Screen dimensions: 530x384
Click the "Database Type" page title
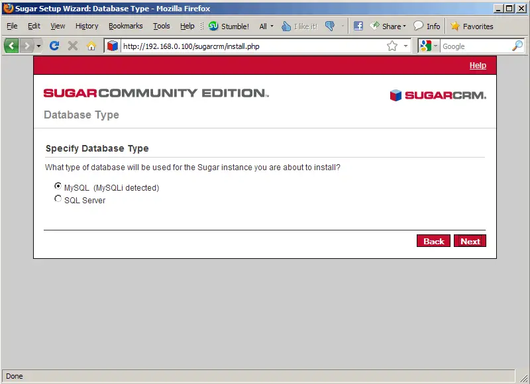[x=81, y=115]
